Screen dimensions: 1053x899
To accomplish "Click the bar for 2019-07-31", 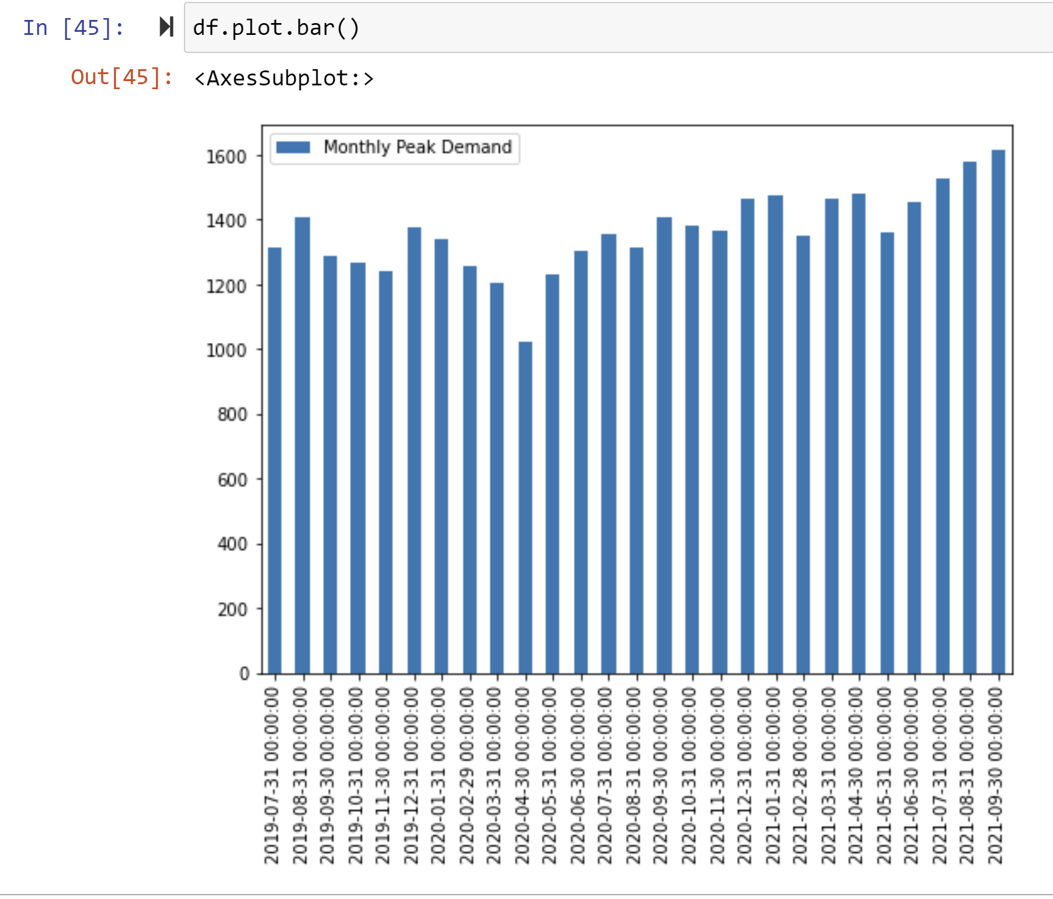I will (275, 460).
